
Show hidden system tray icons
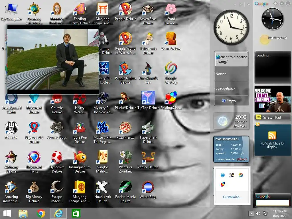251,214
